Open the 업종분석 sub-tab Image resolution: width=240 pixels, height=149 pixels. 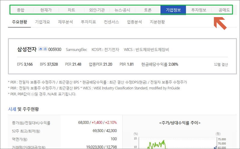pyautogui.click(x=134, y=22)
